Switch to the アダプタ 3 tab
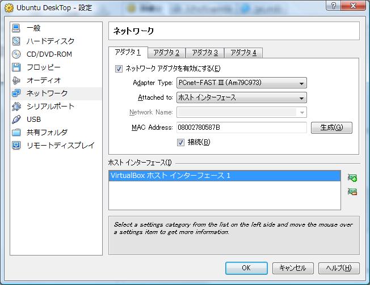Viewport: 370px width, 285px height. 205,53
